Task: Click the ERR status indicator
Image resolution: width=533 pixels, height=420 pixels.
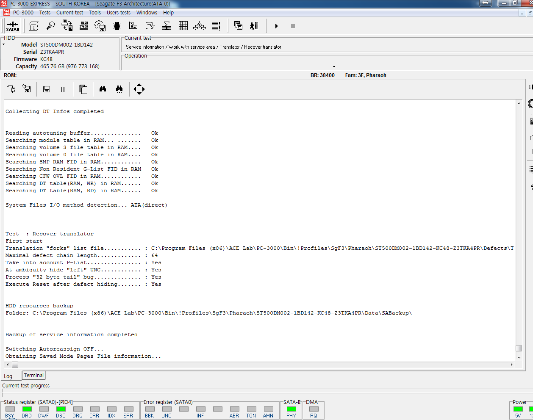Action: point(128,409)
